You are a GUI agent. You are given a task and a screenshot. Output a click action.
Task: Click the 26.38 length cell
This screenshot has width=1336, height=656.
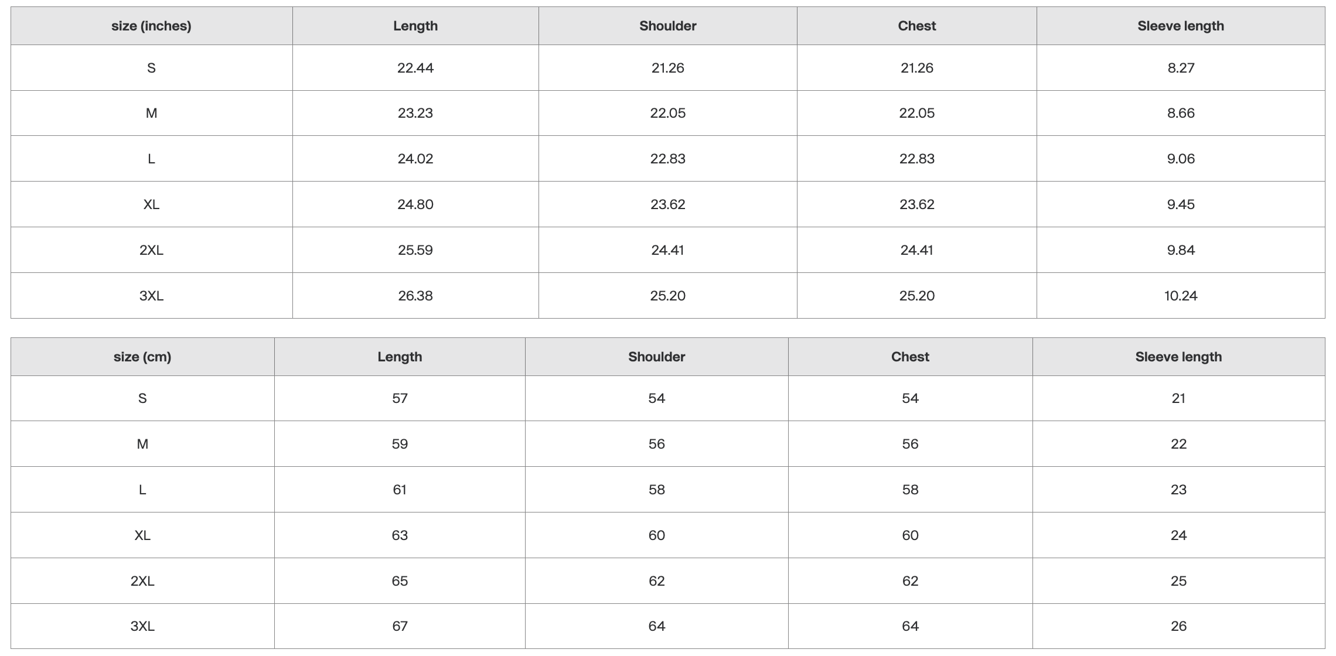click(x=415, y=296)
